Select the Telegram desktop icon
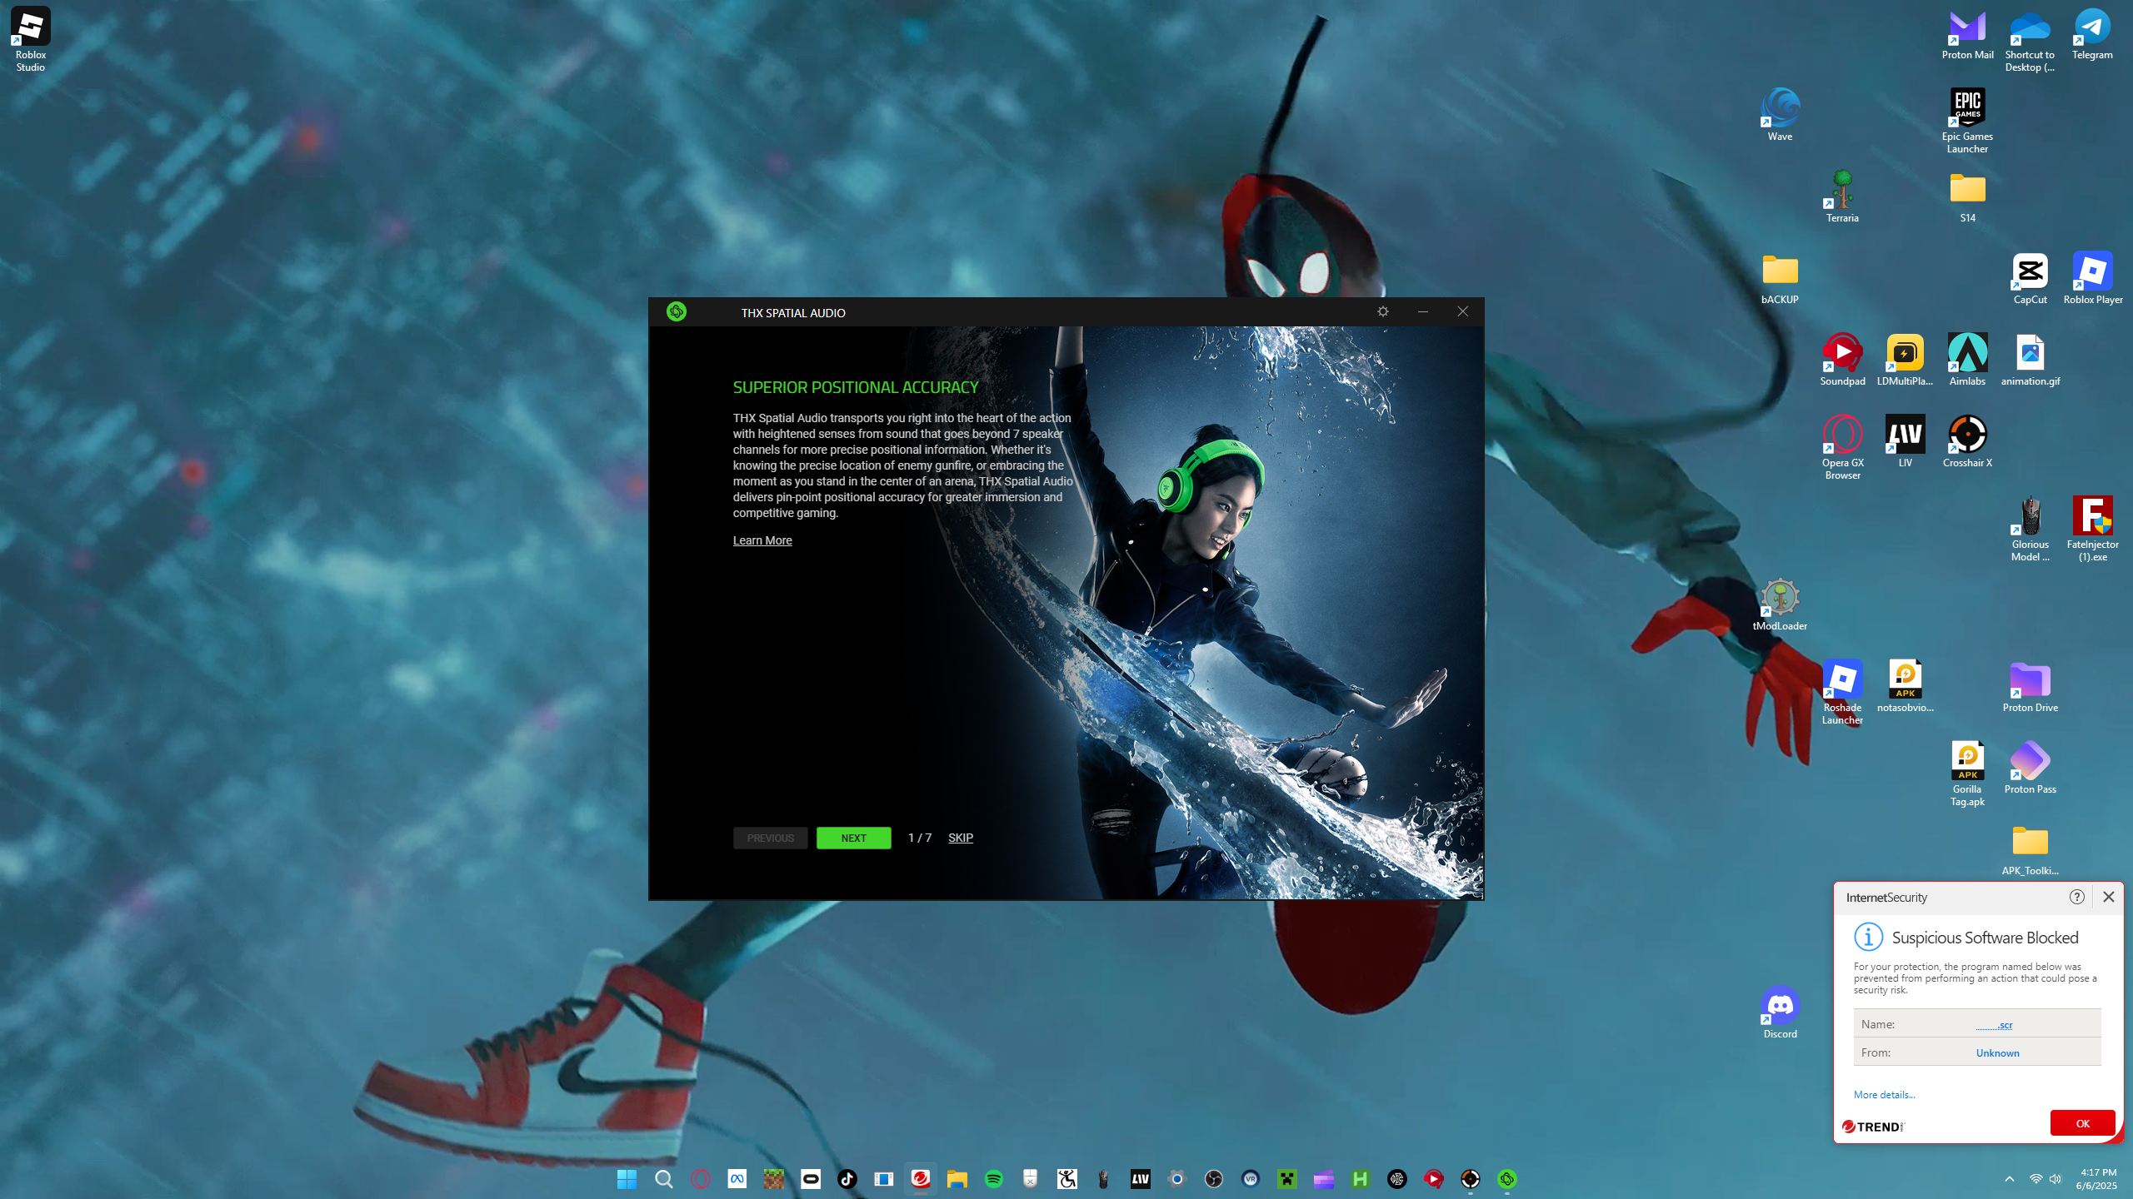Screen dimensions: 2133x1199 (x=2092, y=33)
